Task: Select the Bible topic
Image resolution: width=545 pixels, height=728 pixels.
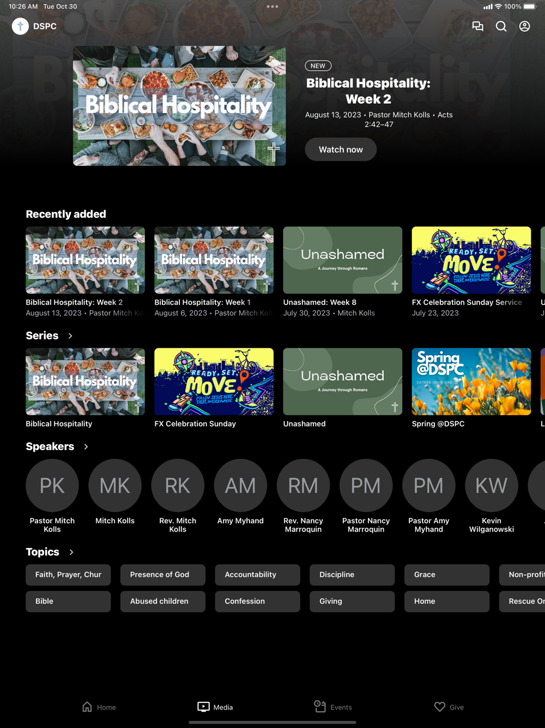Action: 68,601
